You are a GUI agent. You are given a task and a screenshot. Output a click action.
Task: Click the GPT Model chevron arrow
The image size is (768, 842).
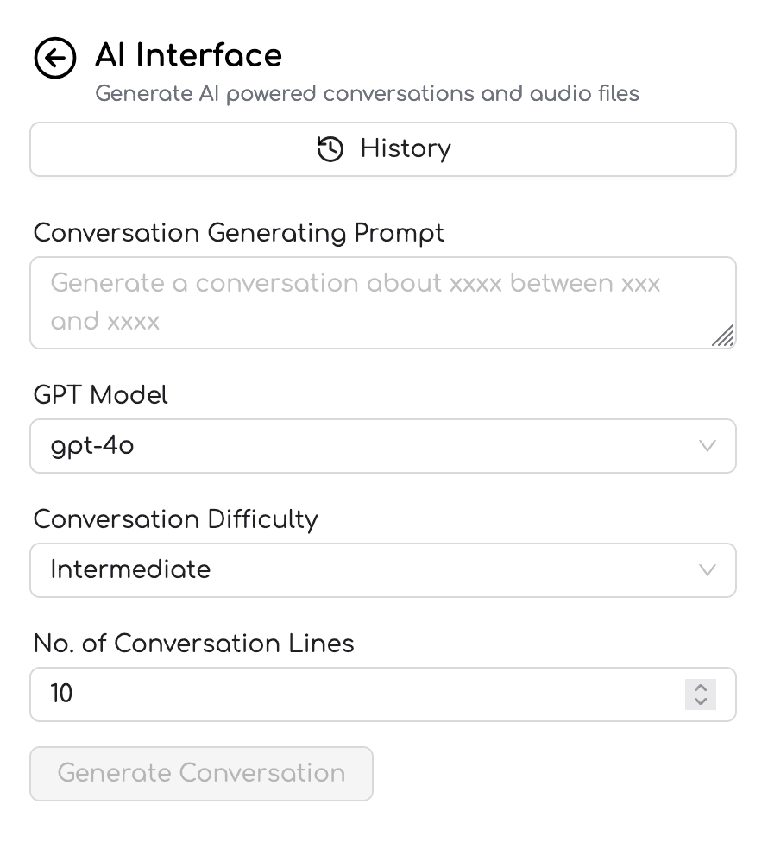coord(707,446)
